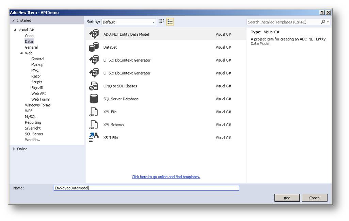Screen dimensions: 349x221
Task: Click the LINQ to SQL Classes icon
Action: (94, 86)
